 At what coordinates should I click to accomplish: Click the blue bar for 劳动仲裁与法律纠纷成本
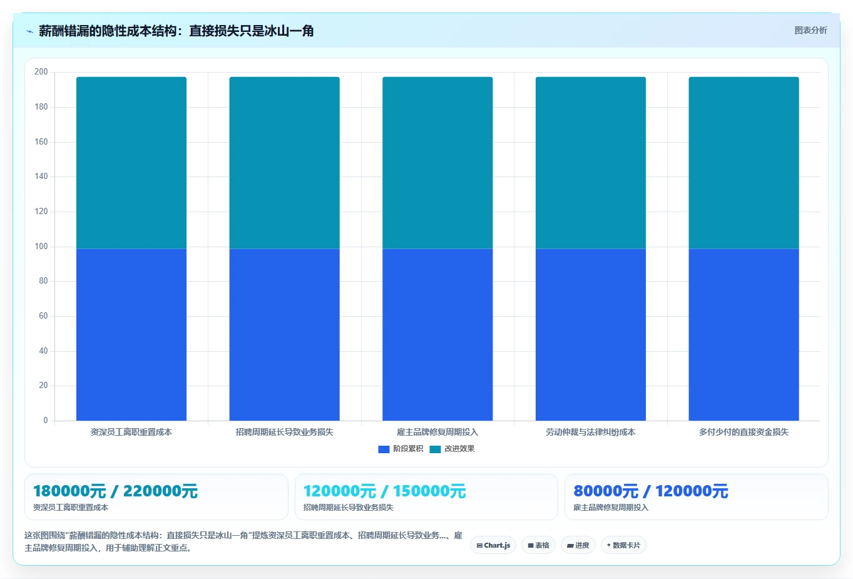[591, 335]
